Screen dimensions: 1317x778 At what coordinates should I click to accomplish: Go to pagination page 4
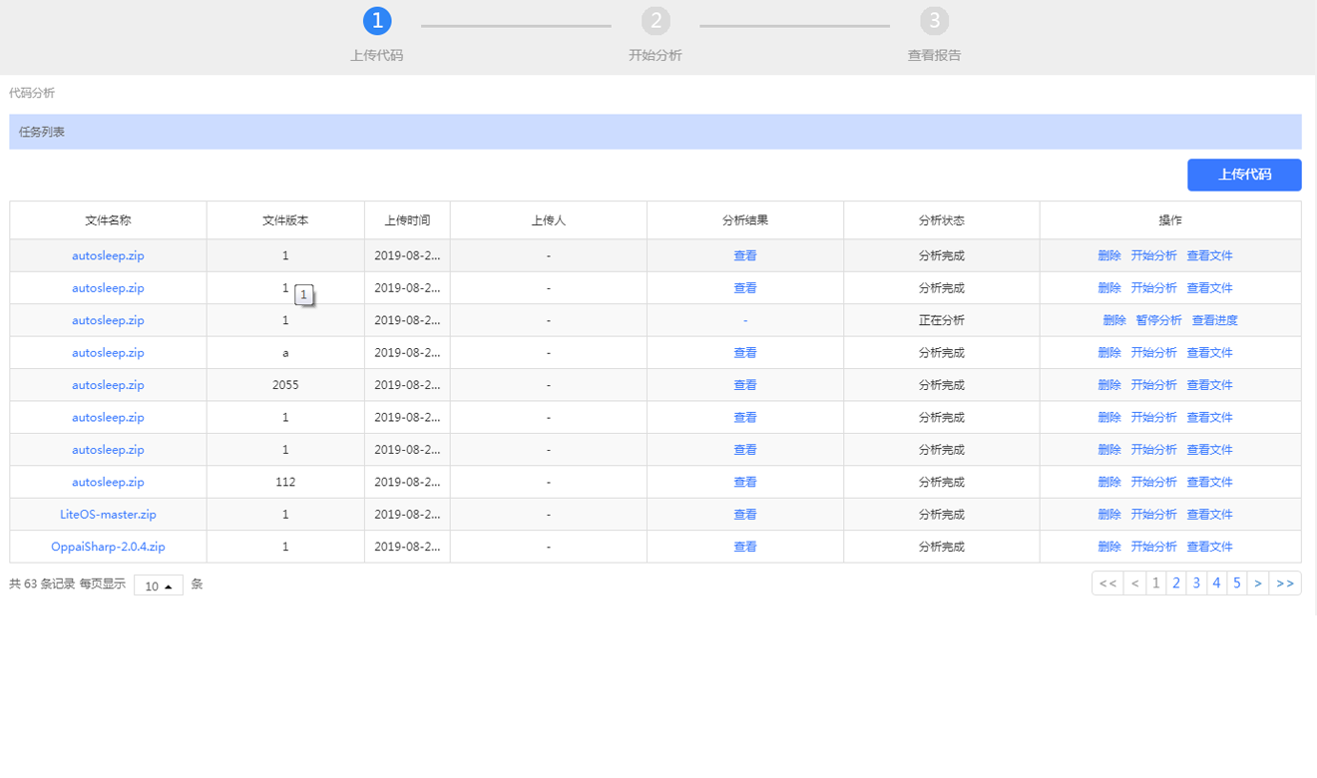(x=1216, y=583)
